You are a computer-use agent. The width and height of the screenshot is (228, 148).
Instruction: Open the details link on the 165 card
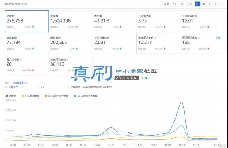(x=219, y=38)
